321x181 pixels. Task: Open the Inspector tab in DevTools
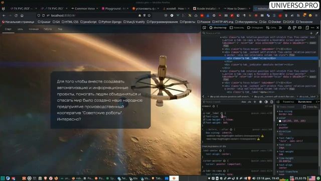(x=218, y=28)
